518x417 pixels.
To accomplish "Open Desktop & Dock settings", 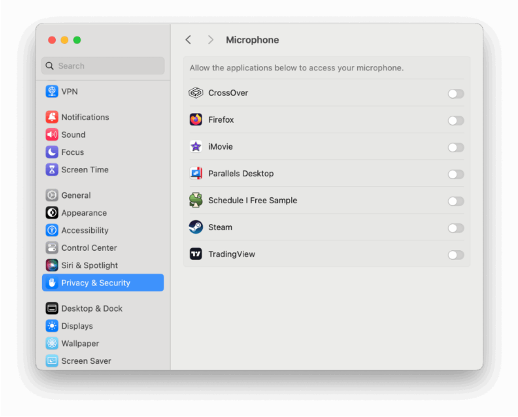I will click(x=103, y=308).
